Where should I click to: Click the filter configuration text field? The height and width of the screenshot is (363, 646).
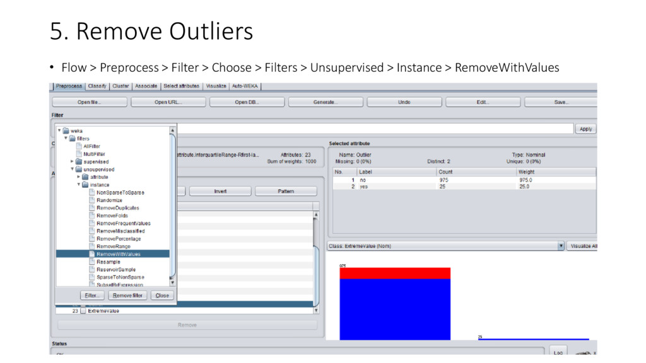point(375,129)
